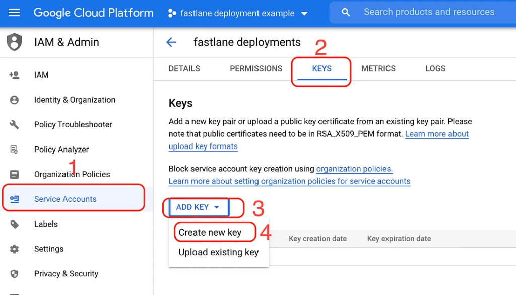Switch to the METRICS tab
Viewport: 516px width, 295px height.
(378, 69)
